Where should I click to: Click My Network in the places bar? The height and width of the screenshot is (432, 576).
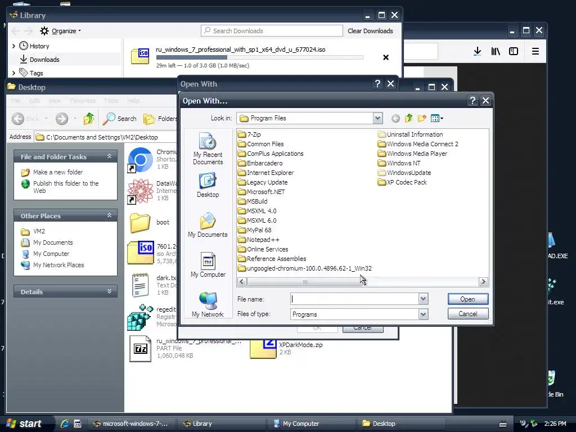click(x=208, y=304)
